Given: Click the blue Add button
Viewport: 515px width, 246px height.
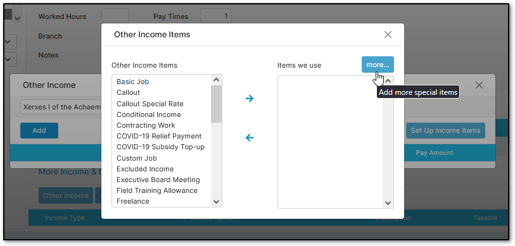Looking at the screenshot, I should point(39,130).
